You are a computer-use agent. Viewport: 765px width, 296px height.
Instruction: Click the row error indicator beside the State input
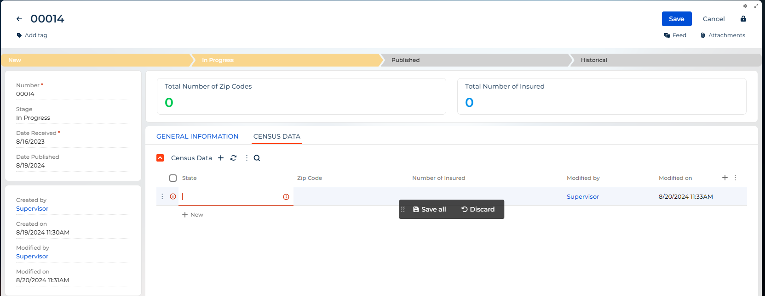173,196
